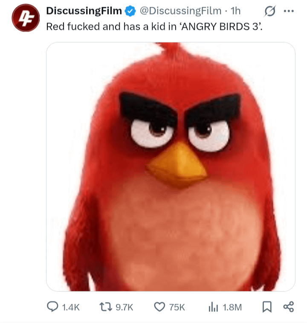307x326 pixels.
Task: Click the slashed circle Grok icon
Action: click(269, 11)
